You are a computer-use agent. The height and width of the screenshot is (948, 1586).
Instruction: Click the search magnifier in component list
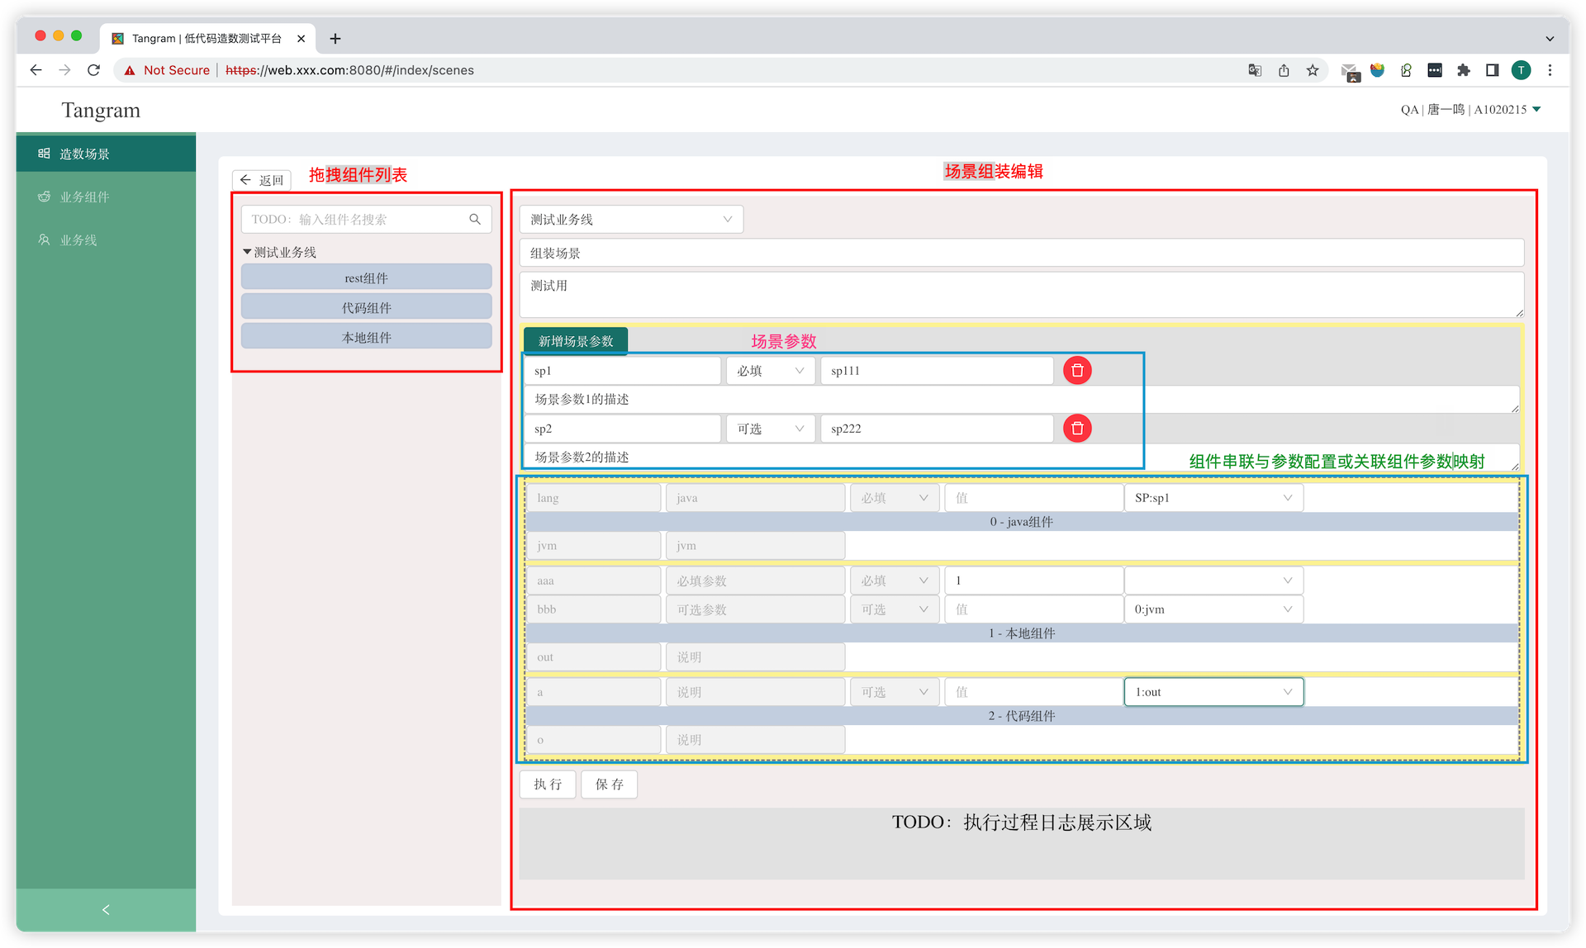(475, 220)
